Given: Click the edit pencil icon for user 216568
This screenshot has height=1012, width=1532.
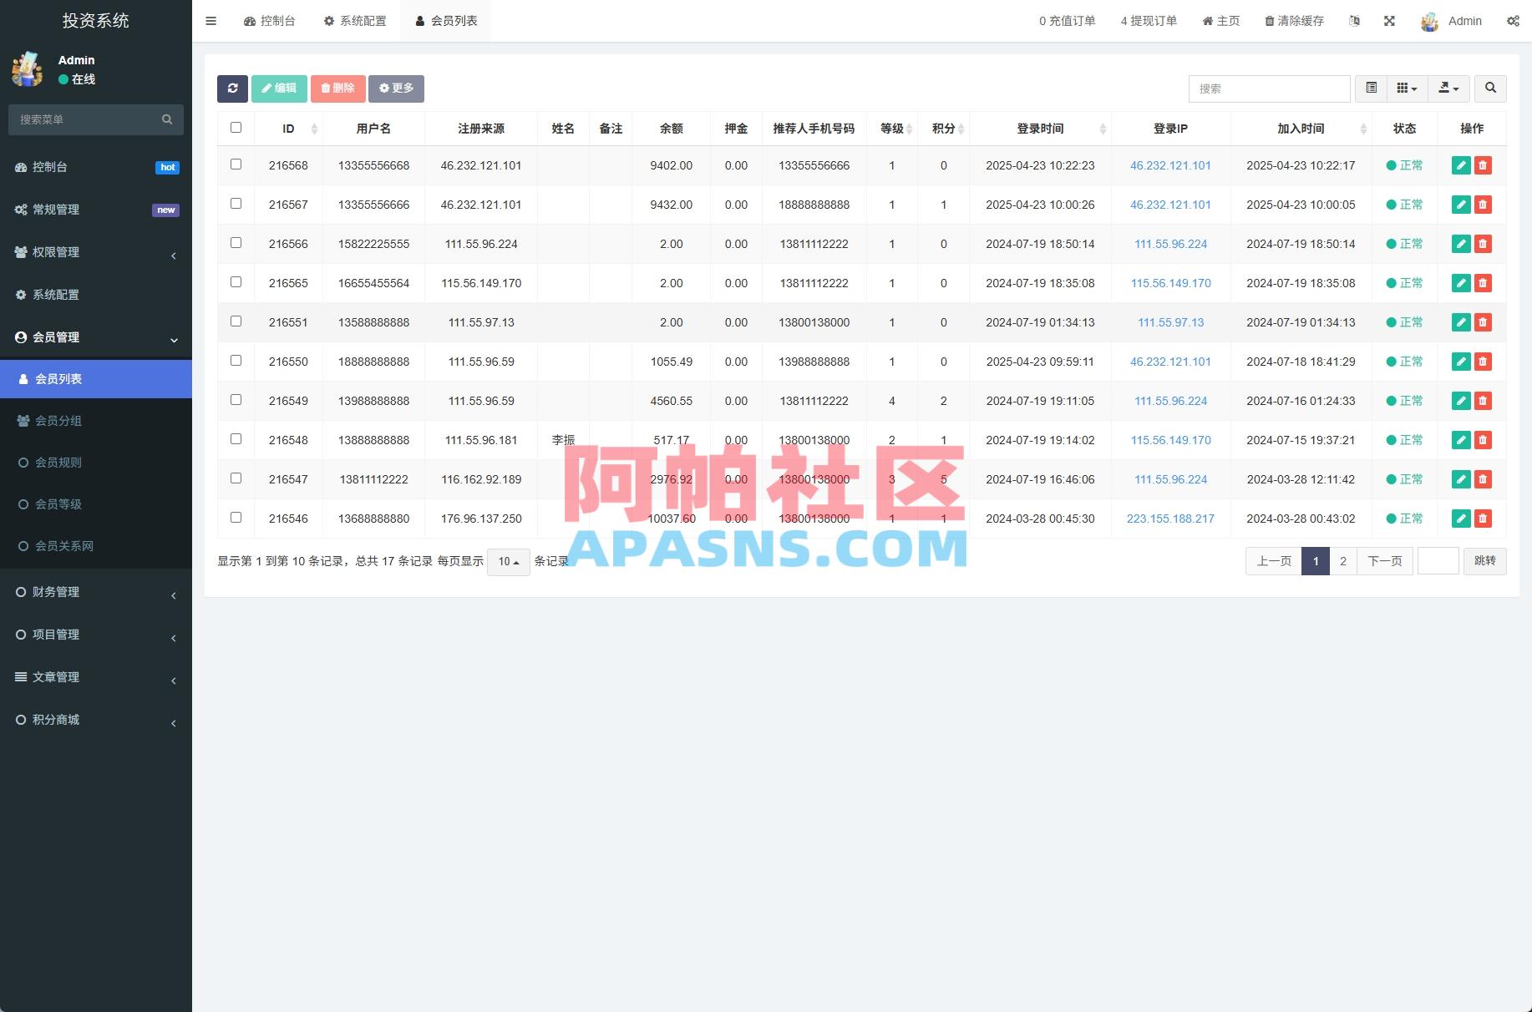Looking at the screenshot, I should (x=1461, y=165).
